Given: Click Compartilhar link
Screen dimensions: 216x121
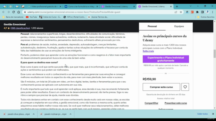Looking at the screenshot, I should coord(152,103).
